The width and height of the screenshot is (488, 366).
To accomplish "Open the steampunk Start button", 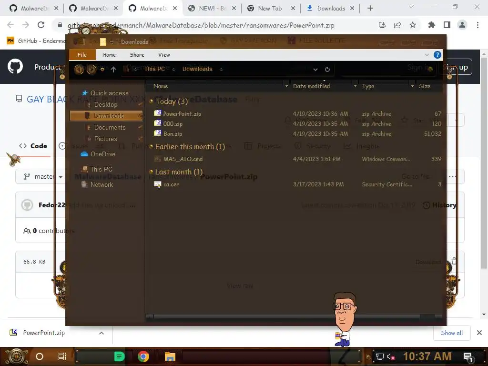I will pos(17,356).
